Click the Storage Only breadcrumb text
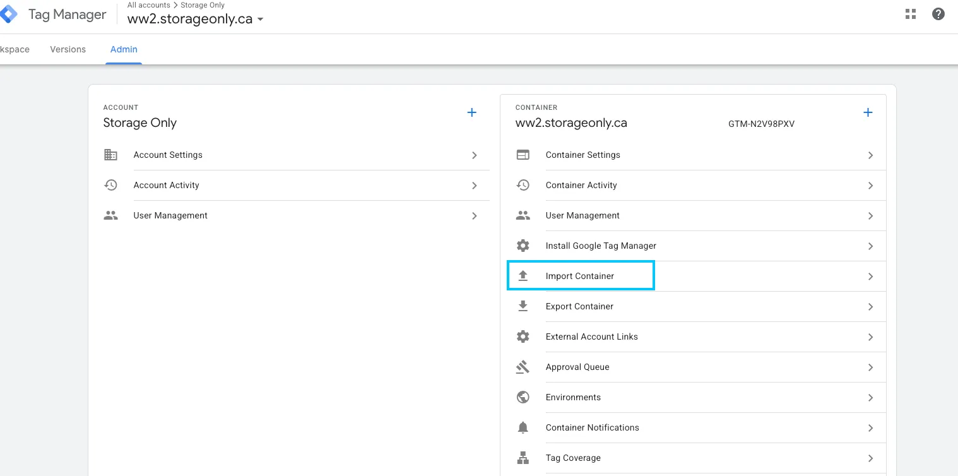Image resolution: width=958 pixels, height=476 pixels. 203,5
